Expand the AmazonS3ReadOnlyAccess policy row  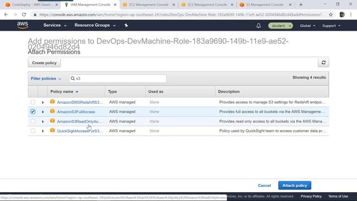(x=43, y=122)
